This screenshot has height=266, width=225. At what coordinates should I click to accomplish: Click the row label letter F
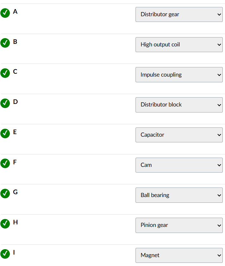[x=15, y=162]
